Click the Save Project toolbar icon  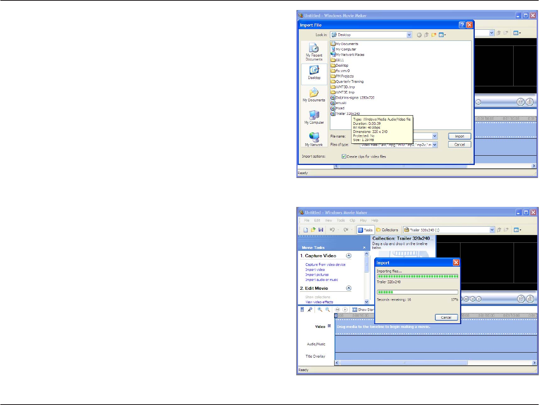[321, 230]
